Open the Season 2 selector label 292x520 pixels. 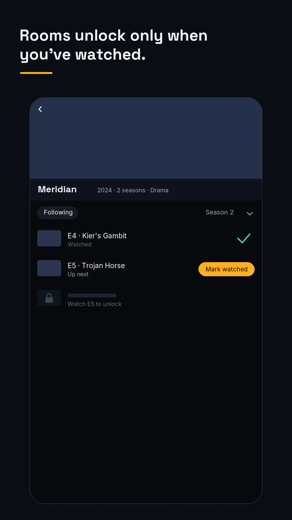[220, 212]
